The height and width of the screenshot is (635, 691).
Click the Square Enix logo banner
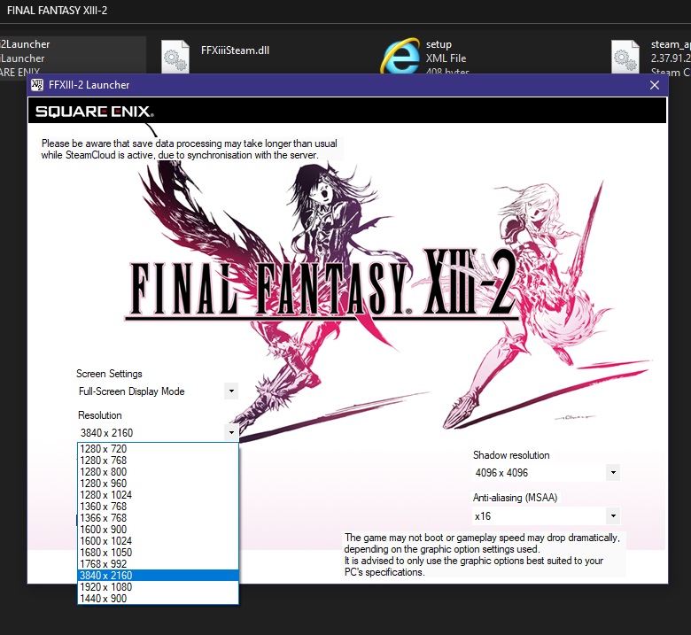click(x=94, y=111)
